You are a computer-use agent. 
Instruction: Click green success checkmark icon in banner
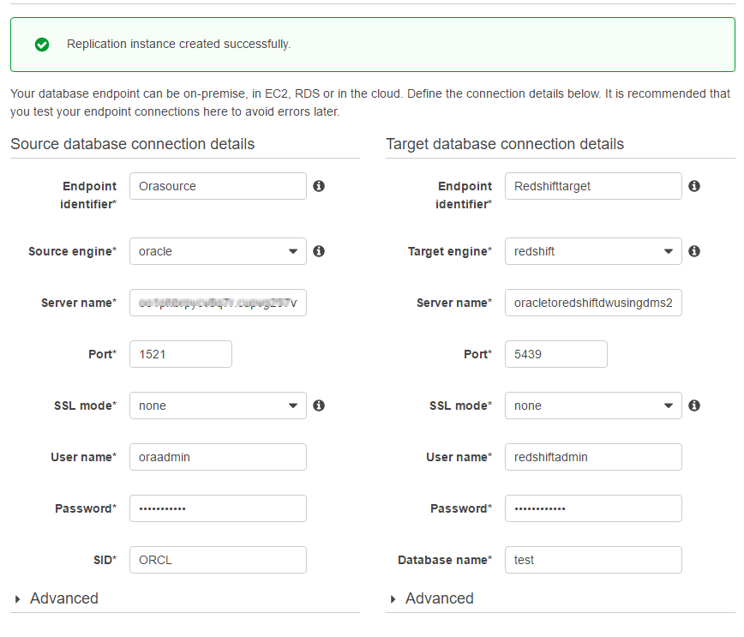coord(42,45)
